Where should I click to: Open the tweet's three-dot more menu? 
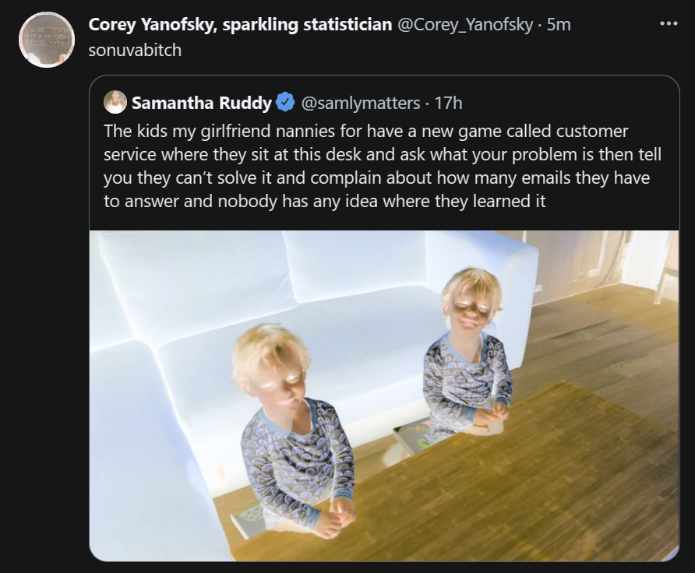coord(669,23)
